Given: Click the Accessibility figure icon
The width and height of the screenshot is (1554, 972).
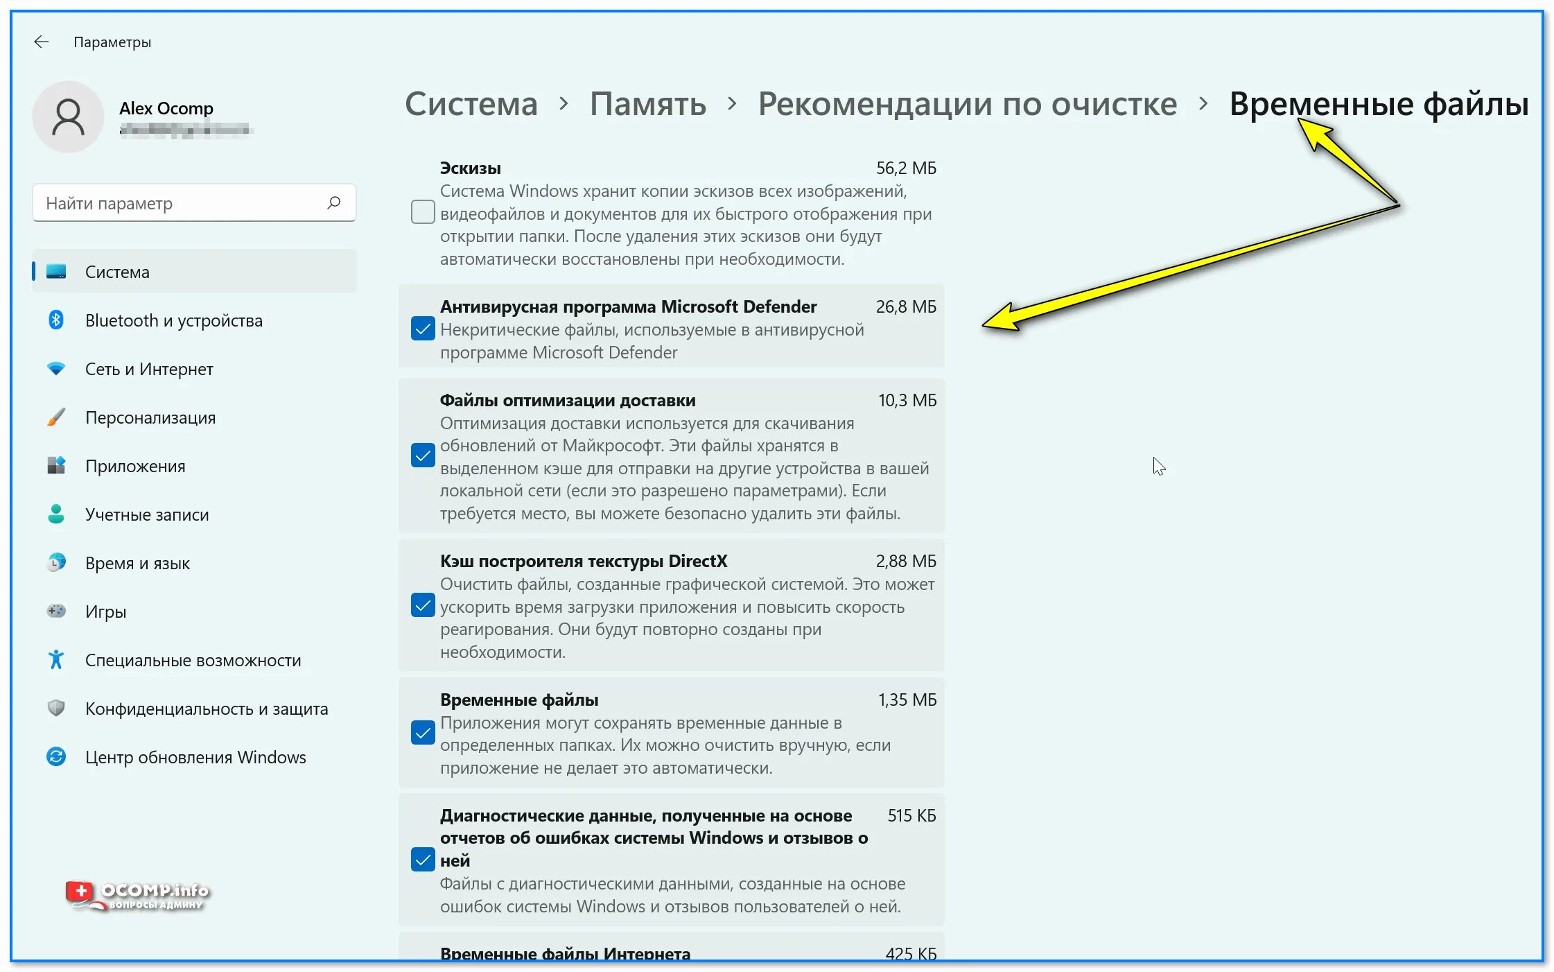Looking at the screenshot, I should coord(56,660).
